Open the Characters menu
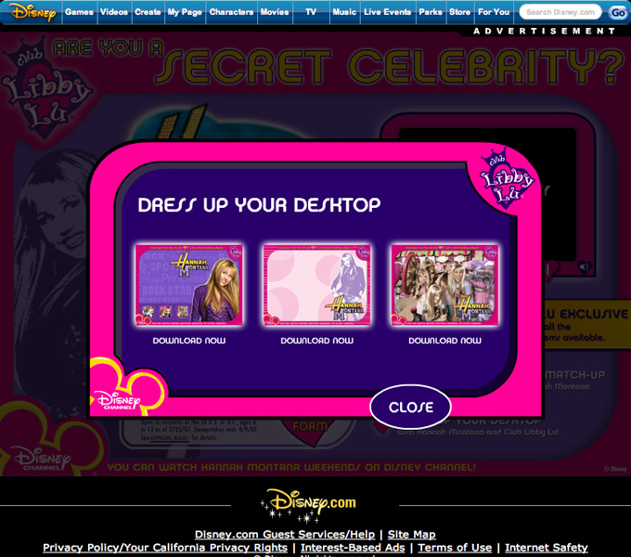 click(x=231, y=12)
